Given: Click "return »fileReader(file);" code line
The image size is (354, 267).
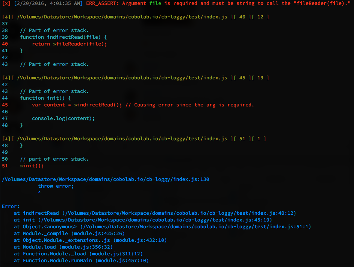Looking at the screenshot, I should click(69, 44).
